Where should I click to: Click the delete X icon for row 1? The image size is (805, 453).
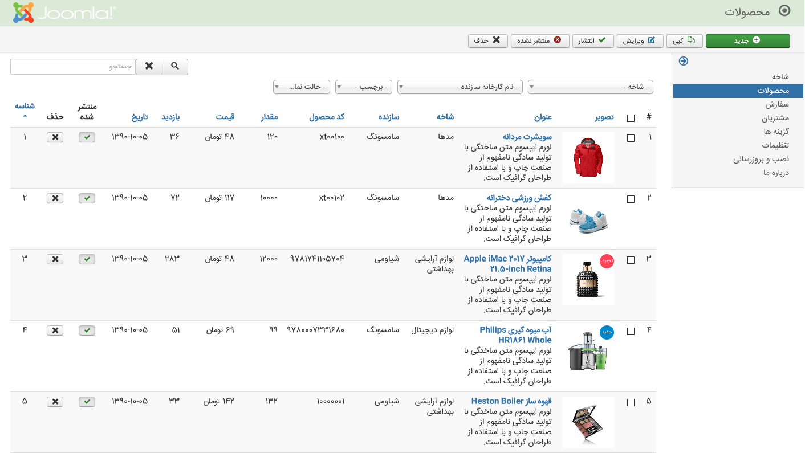[x=55, y=137]
